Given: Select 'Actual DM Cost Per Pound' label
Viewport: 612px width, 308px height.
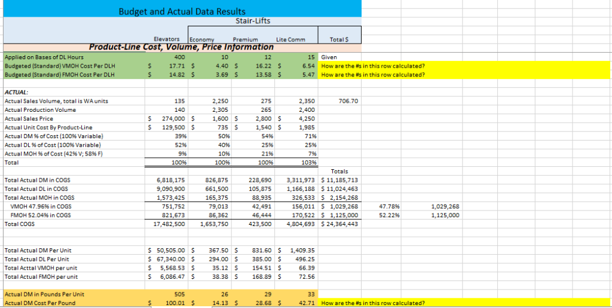Looking at the screenshot, I should coord(40,303).
